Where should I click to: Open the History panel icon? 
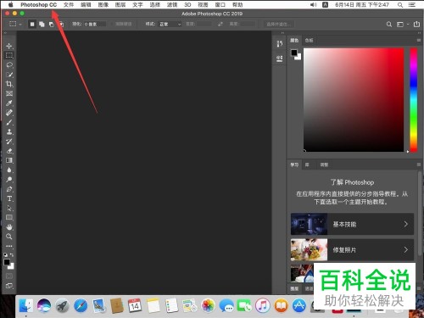279,43
